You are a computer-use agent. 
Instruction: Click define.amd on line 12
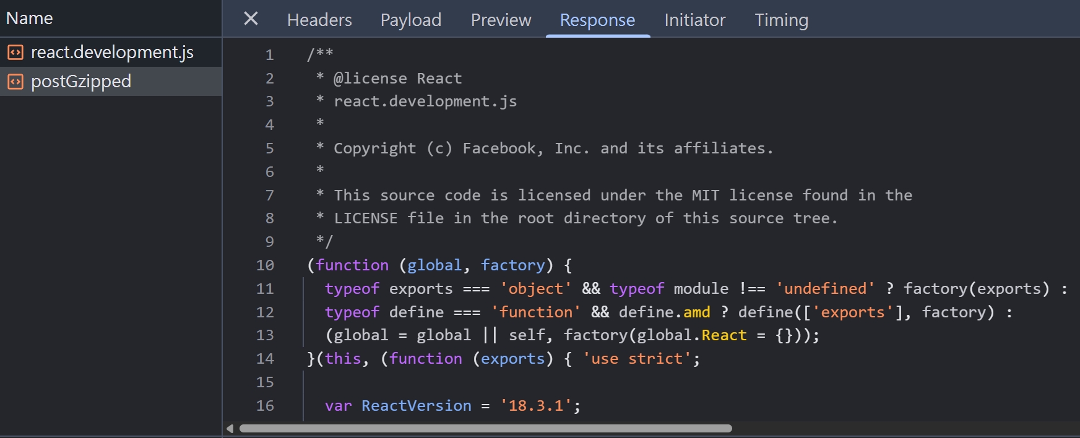(665, 312)
